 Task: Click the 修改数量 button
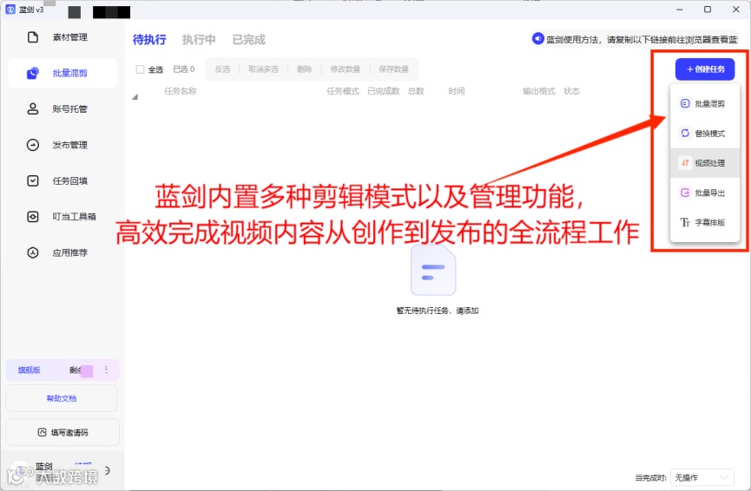pos(346,69)
